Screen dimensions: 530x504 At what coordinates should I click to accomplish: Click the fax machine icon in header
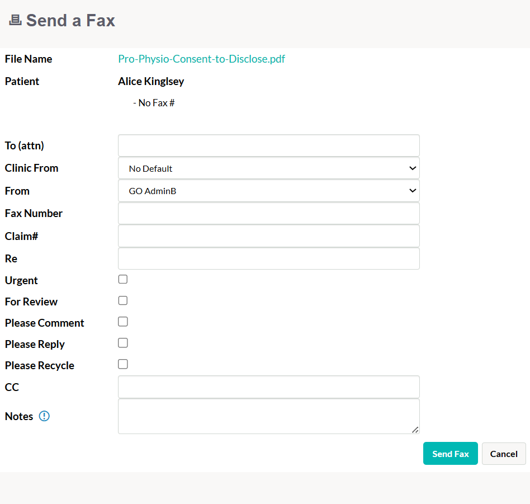[x=15, y=20]
